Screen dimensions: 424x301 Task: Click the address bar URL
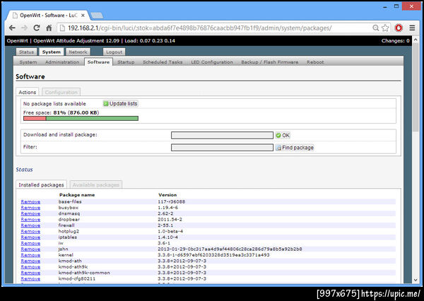199,28
